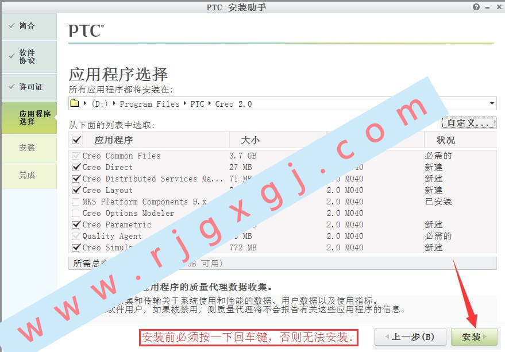Screen dimensions: 505x352
Task: Click the 必需的 status of Creo Common Files
Action: [438, 156]
